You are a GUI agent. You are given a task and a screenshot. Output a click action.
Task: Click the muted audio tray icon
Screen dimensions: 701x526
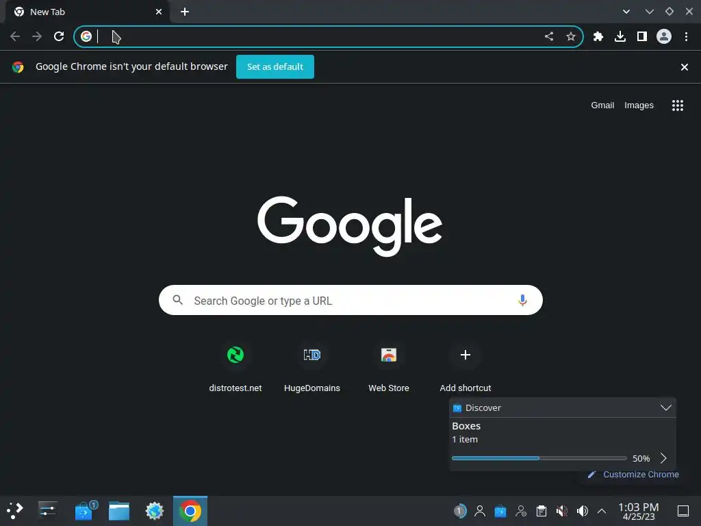(562, 511)
